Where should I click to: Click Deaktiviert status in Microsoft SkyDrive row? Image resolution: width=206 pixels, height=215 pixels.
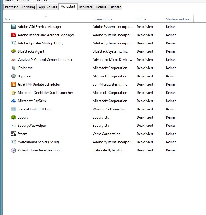pyautogui.click(x=145, y=101)
